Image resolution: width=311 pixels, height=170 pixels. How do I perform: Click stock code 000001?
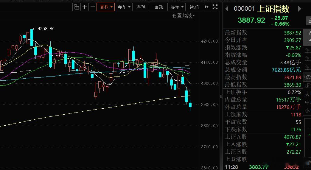pyautogui.click(x=244, y=9)
